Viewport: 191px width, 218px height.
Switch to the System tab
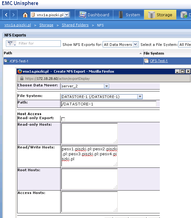(x=129, y=15)
